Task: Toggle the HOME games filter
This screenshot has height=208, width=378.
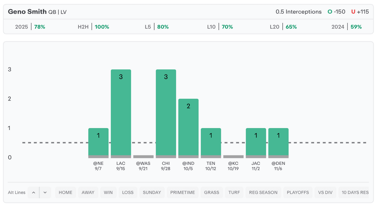Action: [66, 192]
